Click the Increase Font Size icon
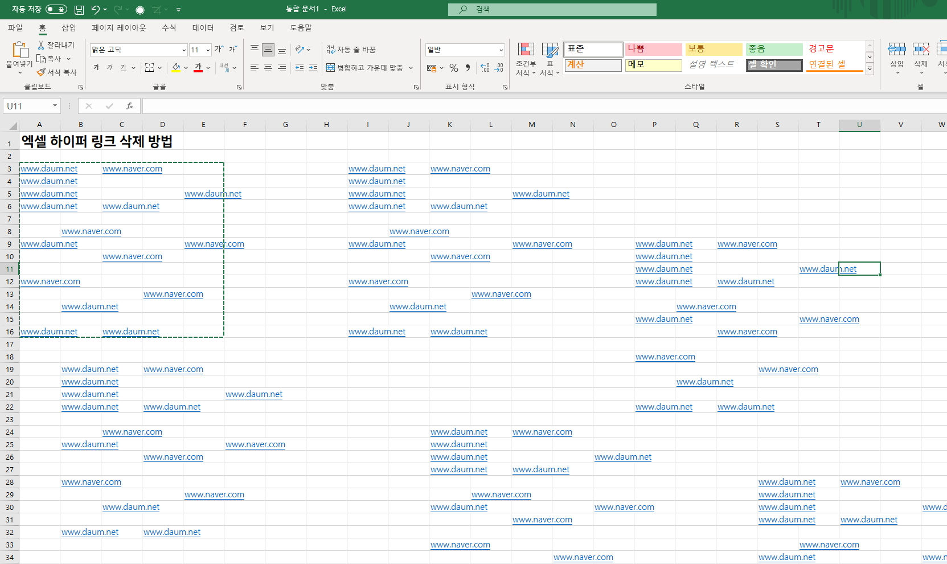This screenshot has width=947, height=564. tap(219, 50)
